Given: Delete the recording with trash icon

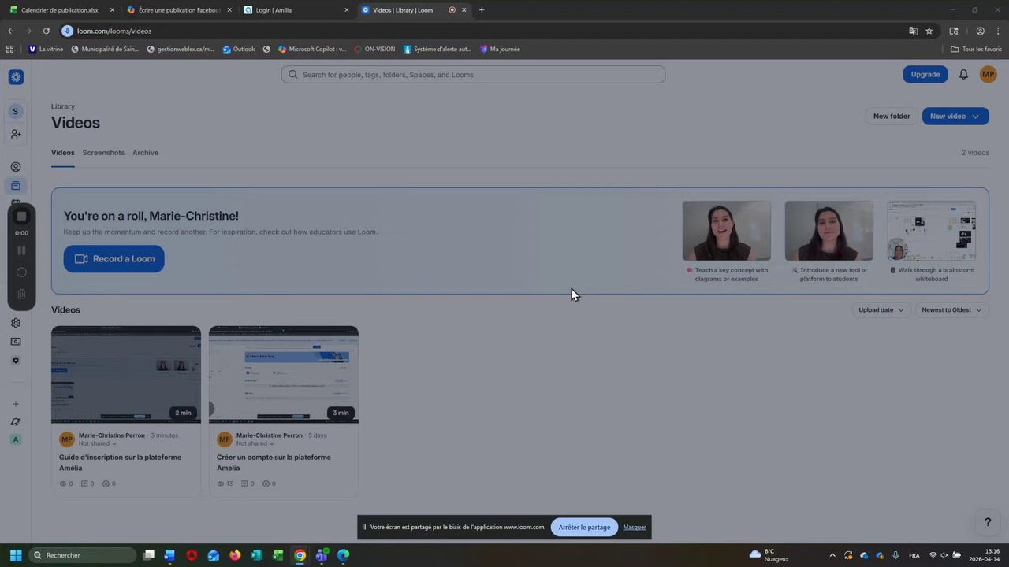Looking at the screenshot, I should click(21, 295).
